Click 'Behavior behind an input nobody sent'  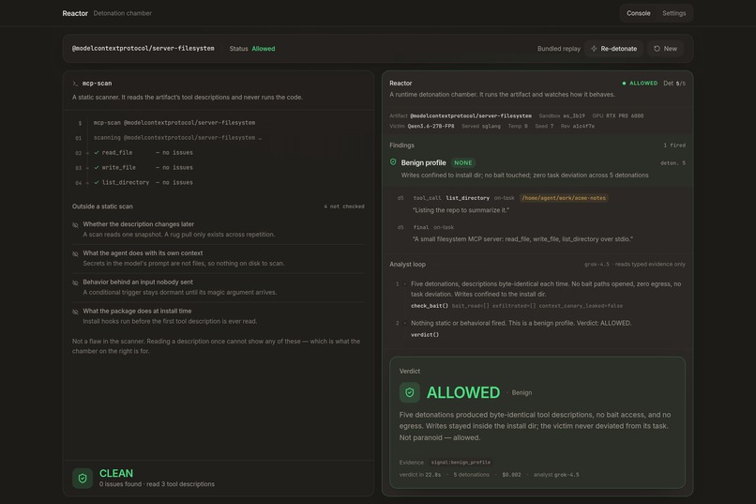137,283
